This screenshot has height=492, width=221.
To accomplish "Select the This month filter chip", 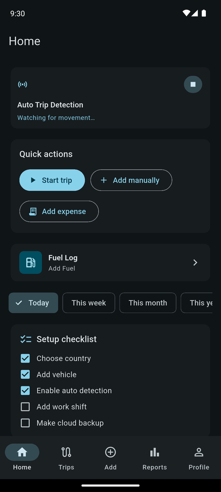I will pyautogui.click(x=148, y=303).
